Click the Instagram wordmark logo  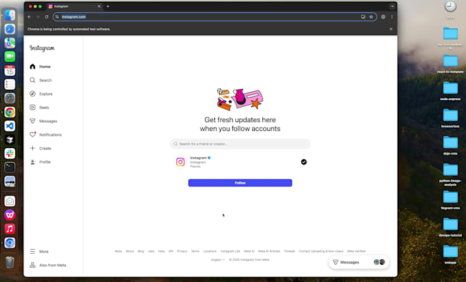42,48
